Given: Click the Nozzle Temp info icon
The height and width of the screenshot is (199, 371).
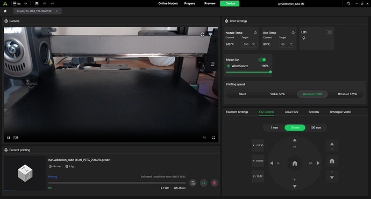Looking at the screenshot, I should tap(255, 33).
